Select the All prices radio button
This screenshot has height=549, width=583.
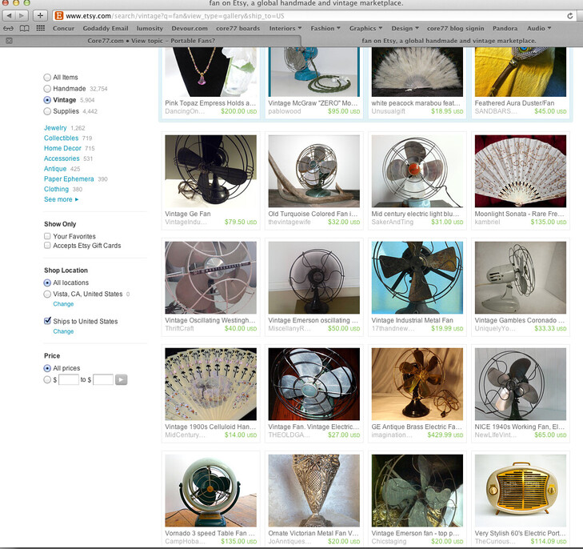[x=47, y=368]
